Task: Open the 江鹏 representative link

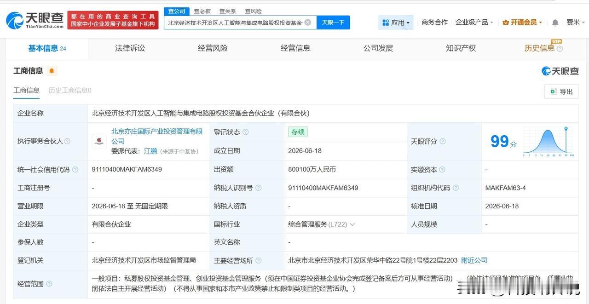Action: coord(150,151)
